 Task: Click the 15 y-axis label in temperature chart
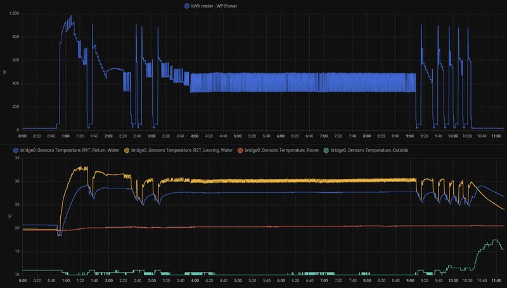(17, 251)
